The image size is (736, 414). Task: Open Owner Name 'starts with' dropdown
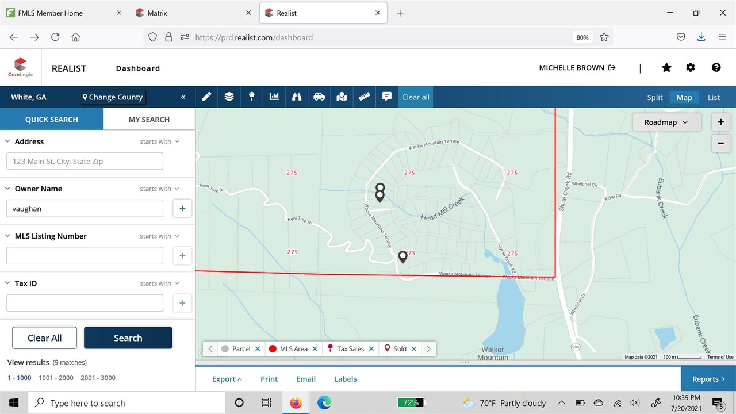coord(159,189)
